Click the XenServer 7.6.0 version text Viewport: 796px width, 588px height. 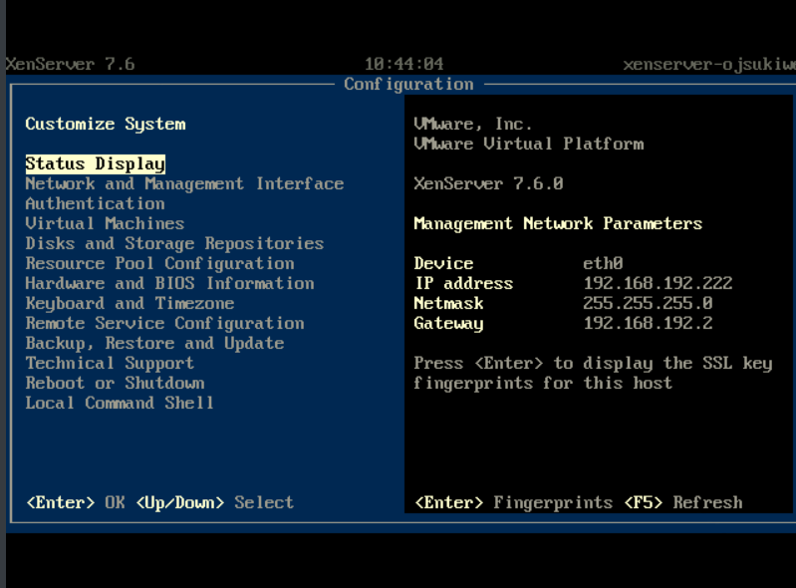(488, 183)
